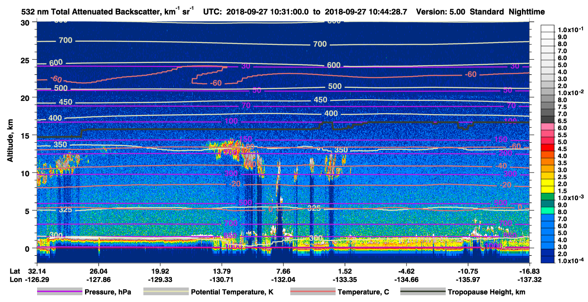The height and width of the screenshot is (302, 588).
Task: Click longitude value '-133.35'
Action: (x=345, y=279)
